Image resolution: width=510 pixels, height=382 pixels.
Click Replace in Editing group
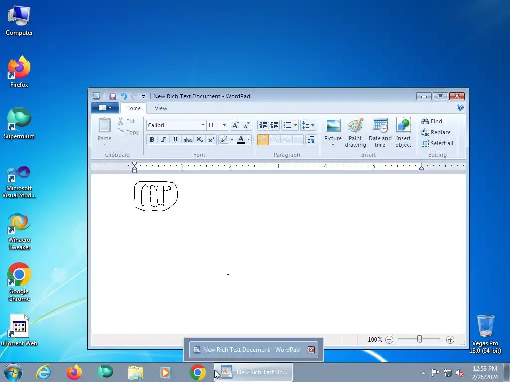[x=436, y=132]
